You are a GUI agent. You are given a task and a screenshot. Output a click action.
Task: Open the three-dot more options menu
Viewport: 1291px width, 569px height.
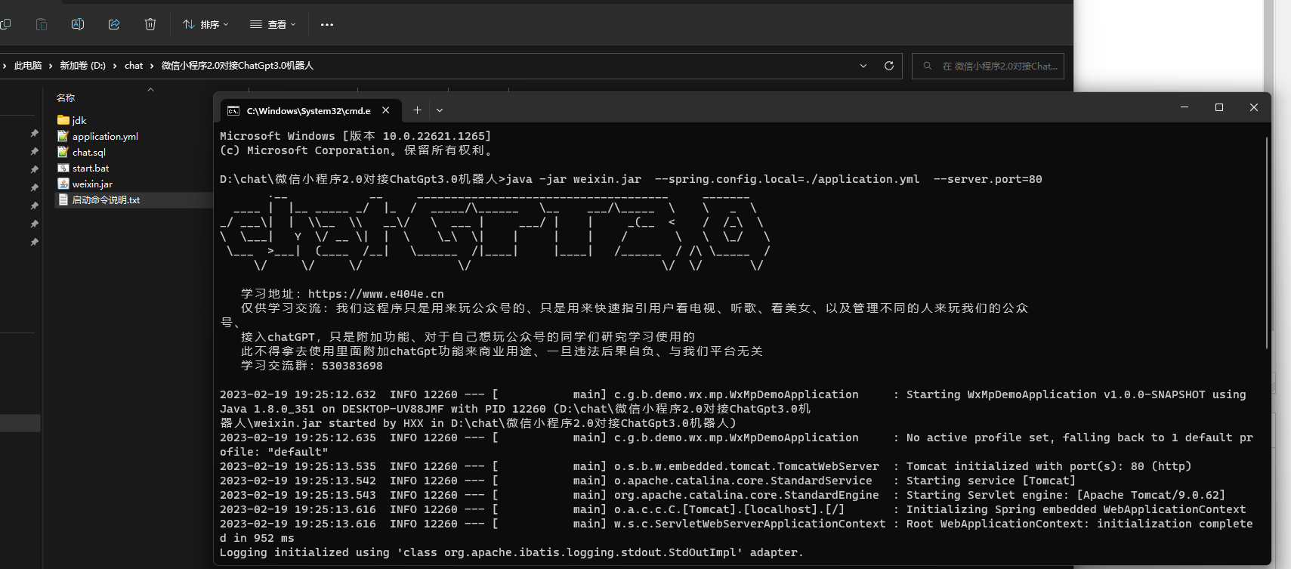tap(326, 24)
